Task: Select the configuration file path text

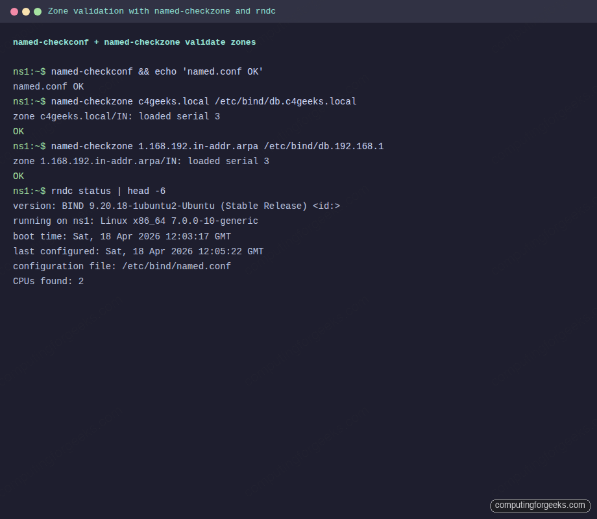Action: 121,266
